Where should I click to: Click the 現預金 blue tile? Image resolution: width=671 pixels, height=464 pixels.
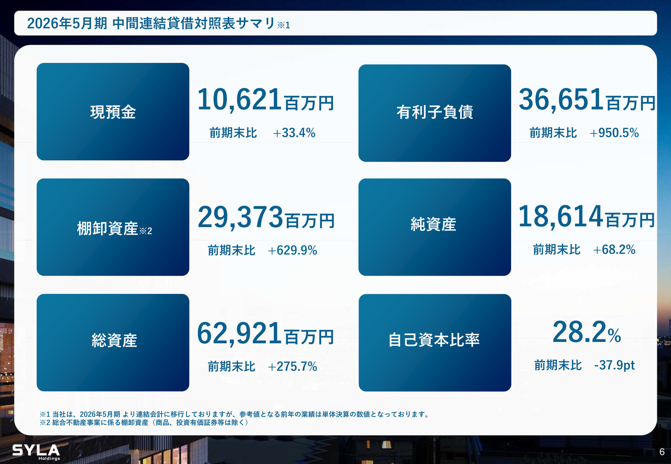[x=113, y=112]
